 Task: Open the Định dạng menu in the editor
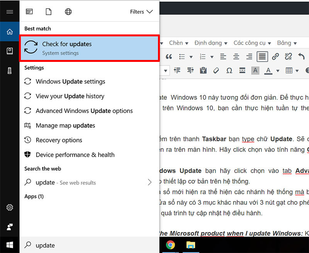(211, 43)
